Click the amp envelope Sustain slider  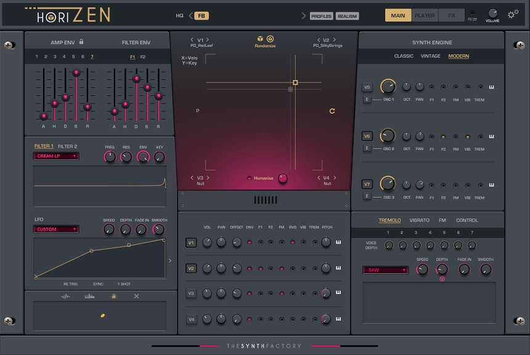coord(76,72)
